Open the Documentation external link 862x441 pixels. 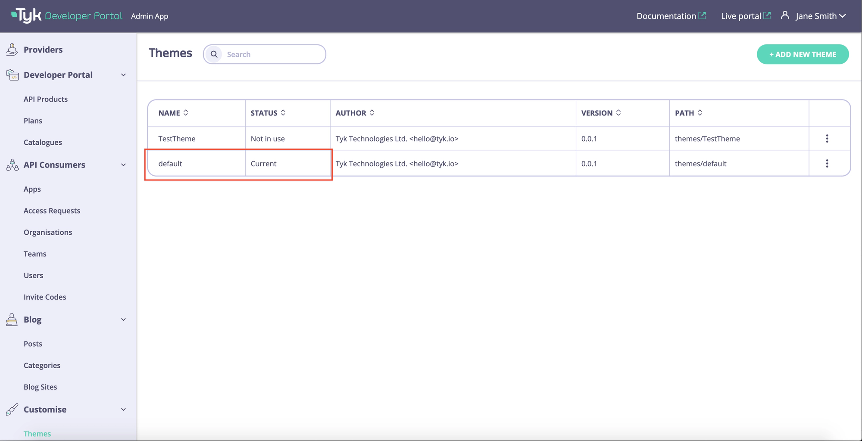click(x=671, y=16)
